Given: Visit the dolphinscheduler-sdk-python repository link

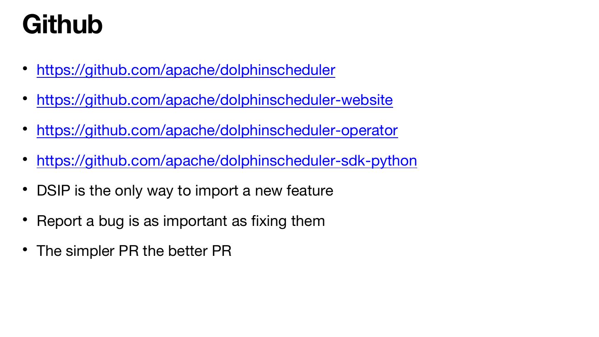Looking at the screenshot, I should pyautogui.click(x=227, y=161).
